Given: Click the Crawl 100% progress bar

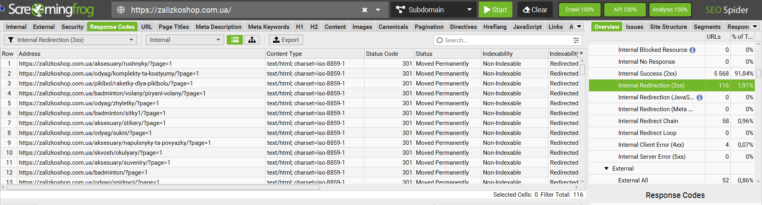Looking at the screenshot, I should tap(579, 10).
